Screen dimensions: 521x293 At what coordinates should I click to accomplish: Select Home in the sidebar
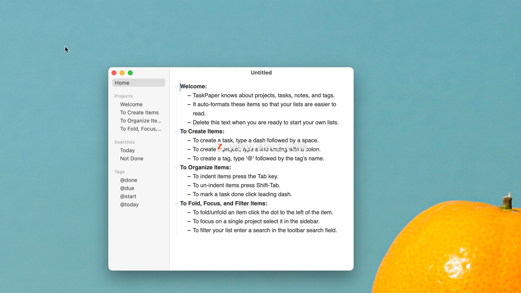(139, 83)
